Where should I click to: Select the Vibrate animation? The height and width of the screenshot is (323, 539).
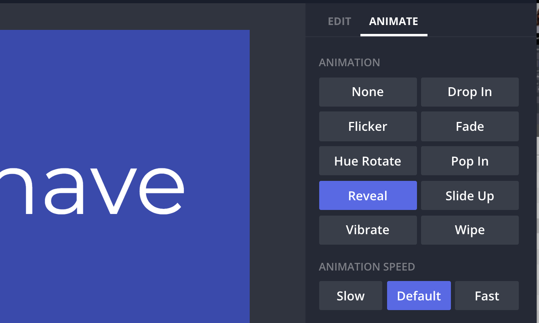(x=368, y=230)
